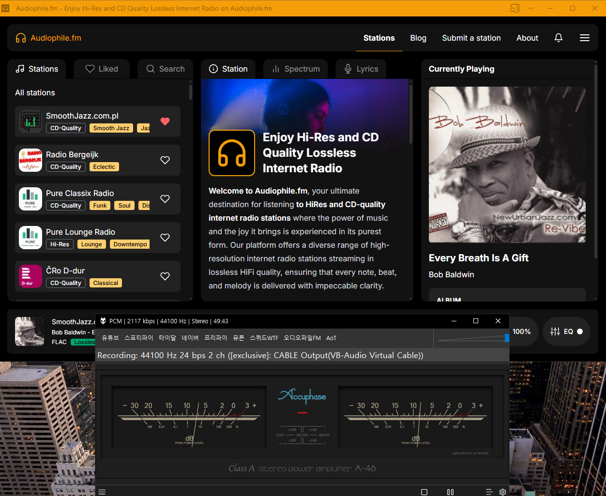Open the title bar three-dot menu

point(531,8)
